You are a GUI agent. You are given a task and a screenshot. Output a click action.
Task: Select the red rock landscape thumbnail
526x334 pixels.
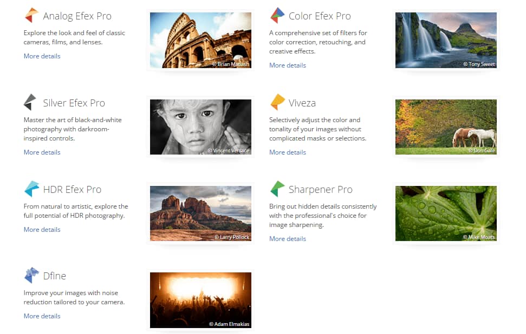pyautogui.click(x=200, y=213)
